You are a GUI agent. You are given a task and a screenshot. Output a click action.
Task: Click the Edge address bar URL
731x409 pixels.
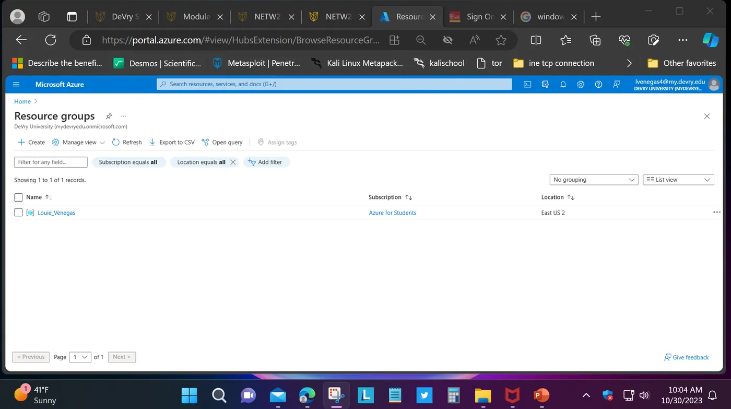[x=241, y=40]
